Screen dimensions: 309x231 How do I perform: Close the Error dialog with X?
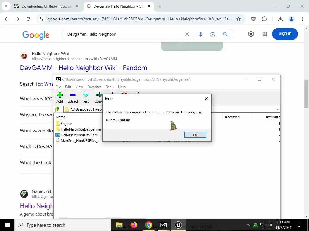click(206, 98)
